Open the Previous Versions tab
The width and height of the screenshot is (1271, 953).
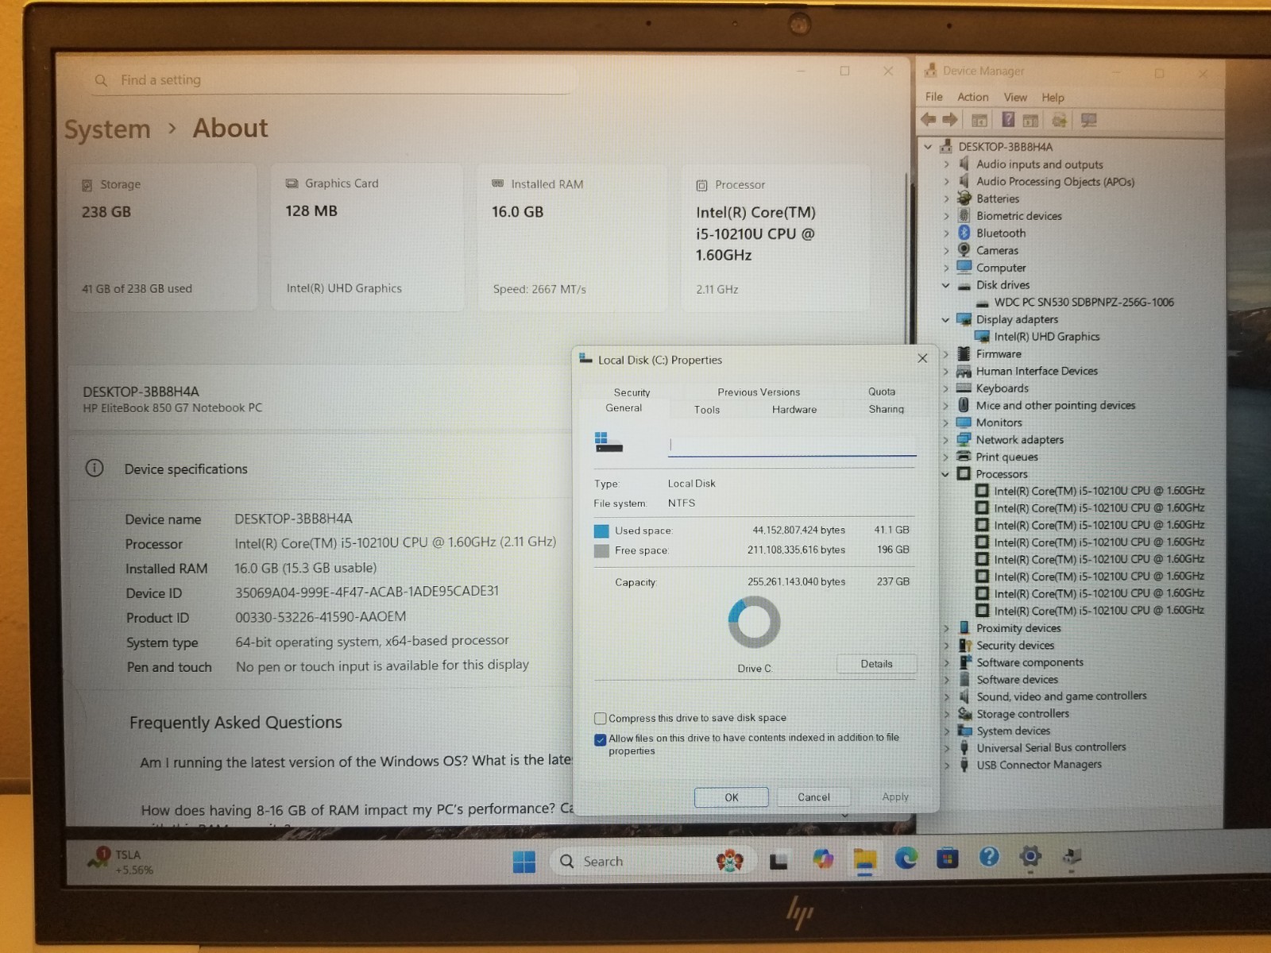click(759, 392)
